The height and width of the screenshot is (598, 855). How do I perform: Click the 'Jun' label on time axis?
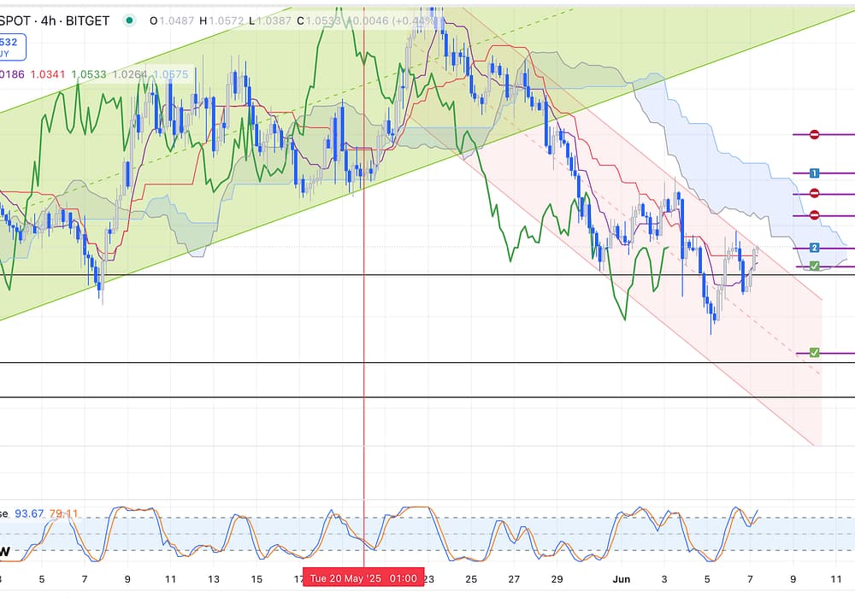tap(622, 578)
